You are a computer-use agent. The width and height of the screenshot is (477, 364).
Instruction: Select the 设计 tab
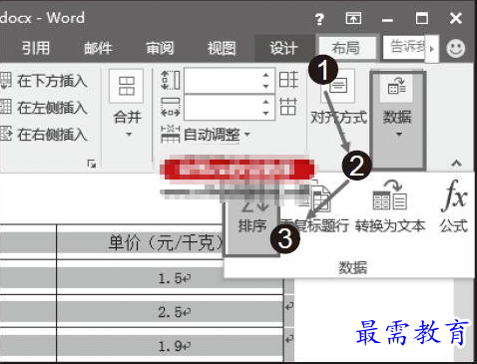click(283, 48)
